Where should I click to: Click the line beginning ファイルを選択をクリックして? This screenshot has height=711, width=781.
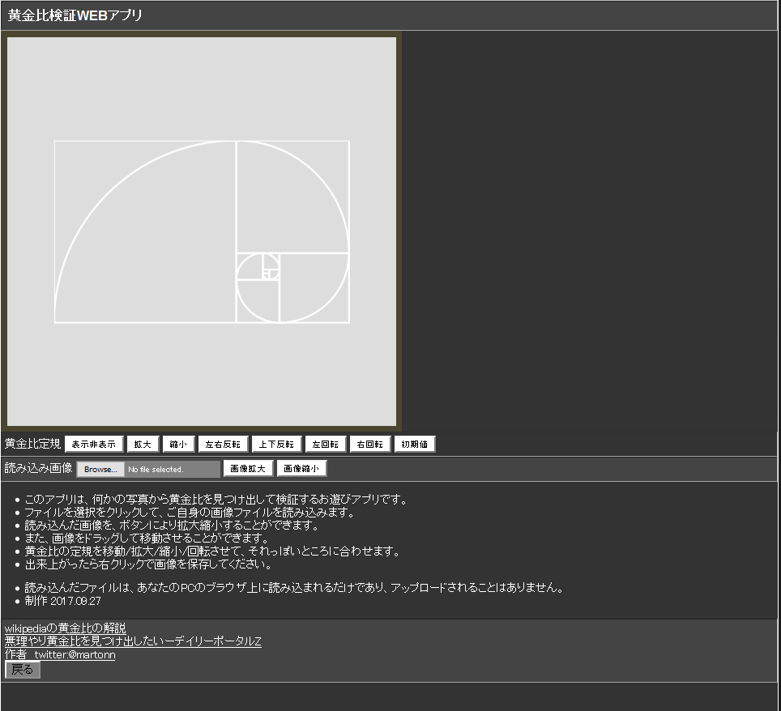point(190,513)
